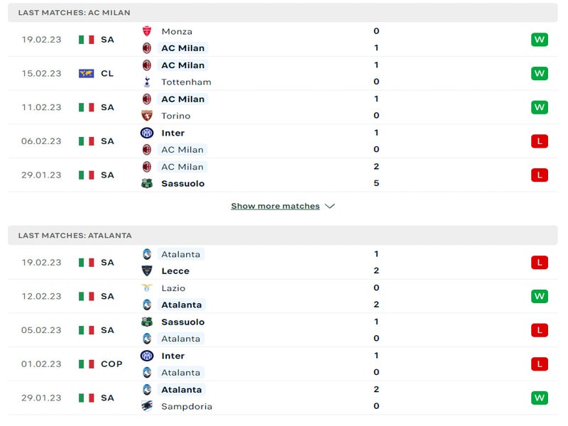
Task: Click the Lazio club crest icon
Action: point(147,288)
